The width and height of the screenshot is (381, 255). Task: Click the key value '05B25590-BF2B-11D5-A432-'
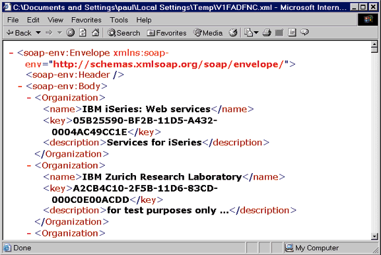click(x=145, y=121)
